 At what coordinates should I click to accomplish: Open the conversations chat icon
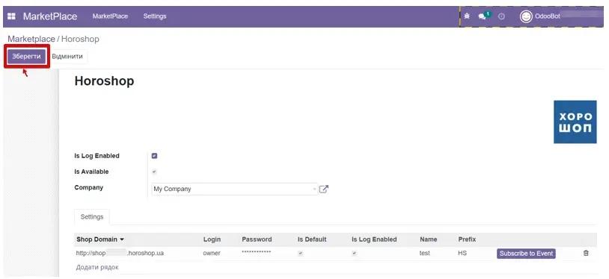coord(483,16)
